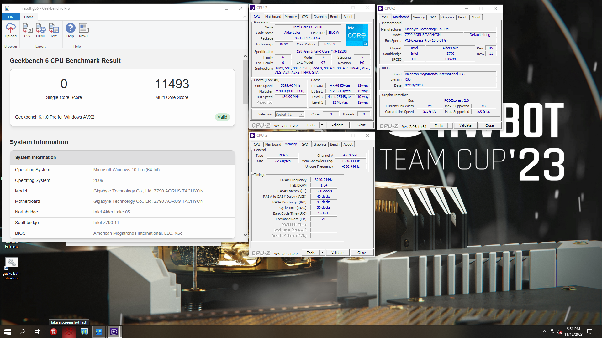Open Tools dropdown arrow in CPU-Z Mainboard window

tap(450, 125)
